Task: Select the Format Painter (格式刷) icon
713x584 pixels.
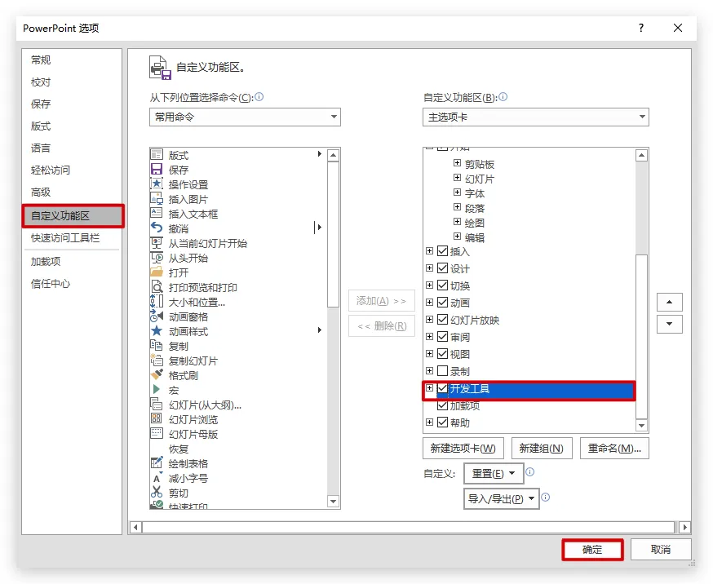Action: [x=157, y=375]
